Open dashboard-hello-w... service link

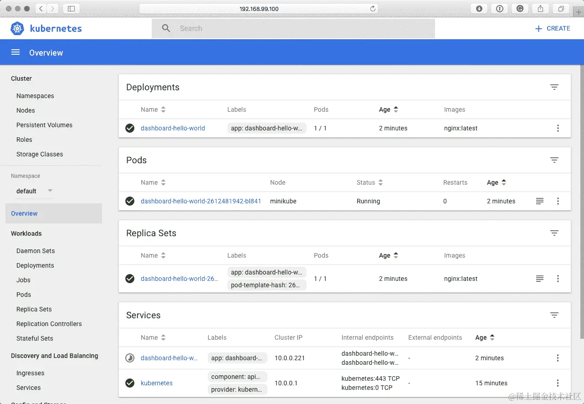[169, 358]
